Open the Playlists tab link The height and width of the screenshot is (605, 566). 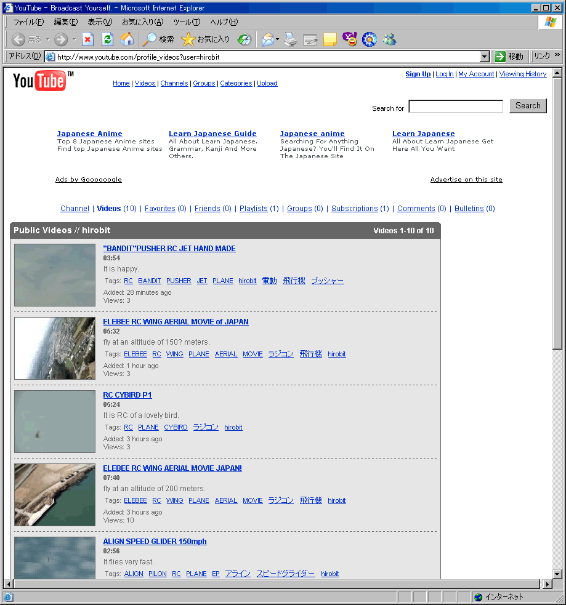point(253,209)
